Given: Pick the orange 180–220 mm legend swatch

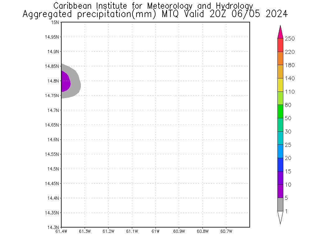Looking at the screenshot, I should point(280,58).
